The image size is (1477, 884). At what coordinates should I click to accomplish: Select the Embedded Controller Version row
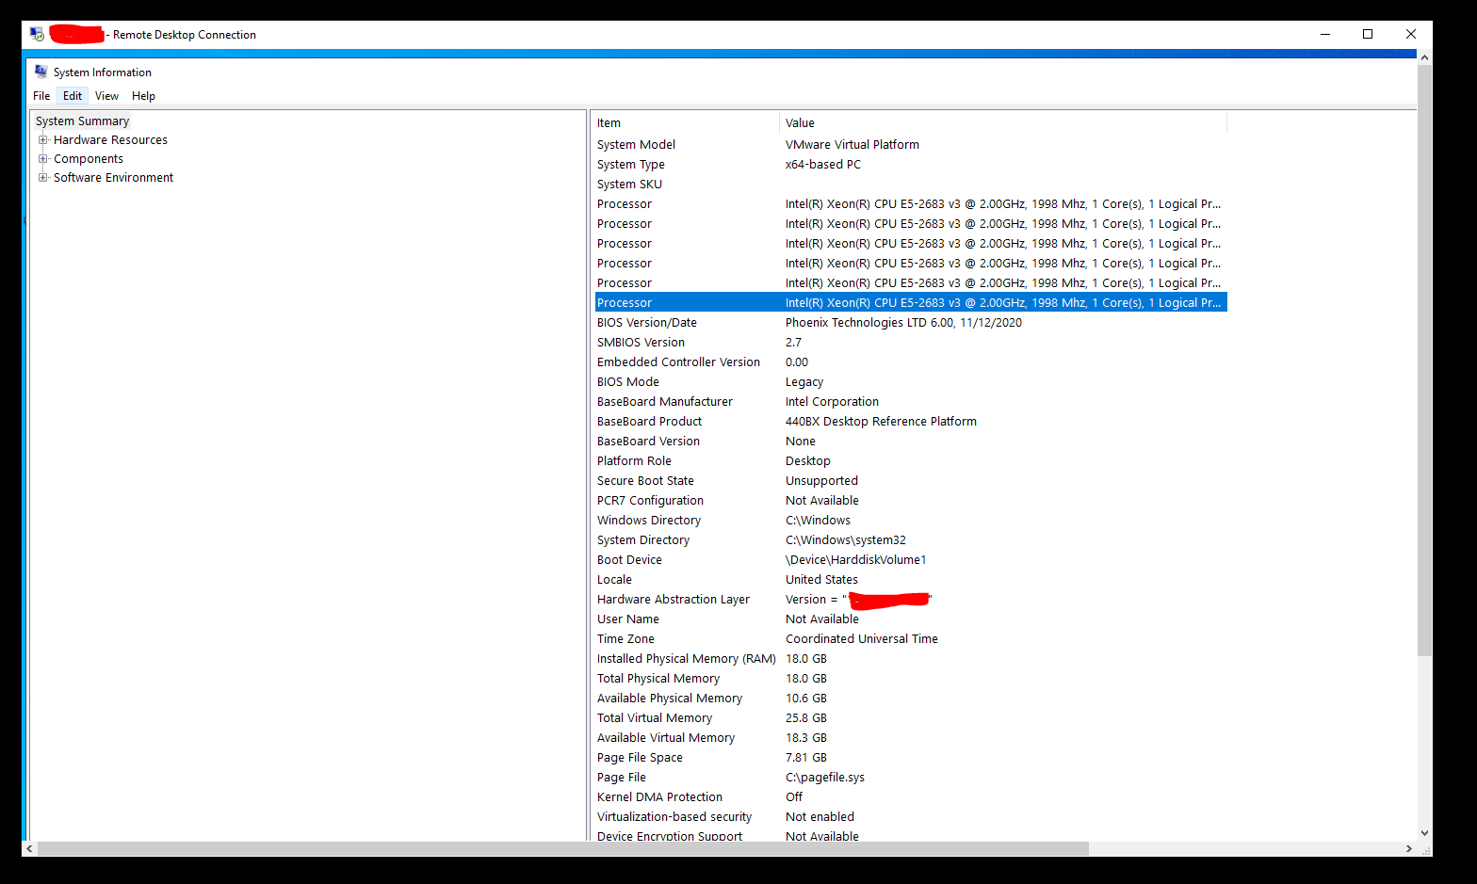[x=911, y=362]
